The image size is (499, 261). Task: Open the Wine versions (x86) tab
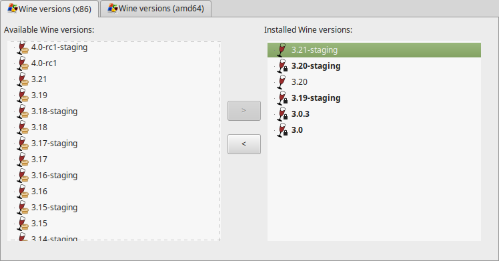pos(49,9)
